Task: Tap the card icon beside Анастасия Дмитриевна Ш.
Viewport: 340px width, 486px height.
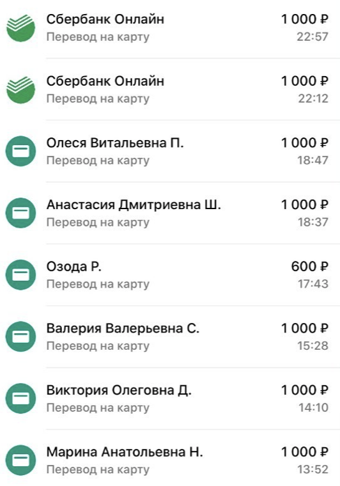Action: 20,213
